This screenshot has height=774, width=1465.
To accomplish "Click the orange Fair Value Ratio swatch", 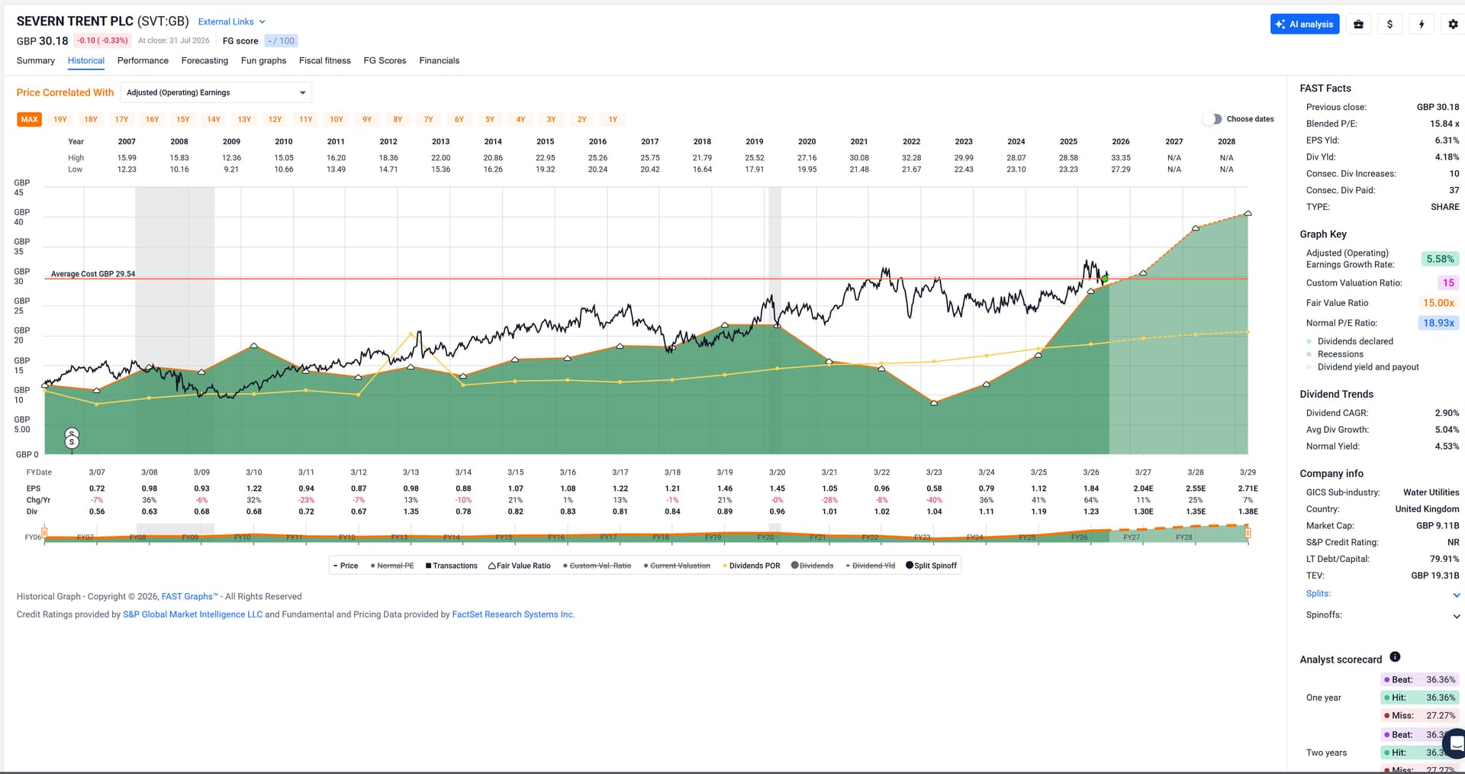I will coord(1438,303).
